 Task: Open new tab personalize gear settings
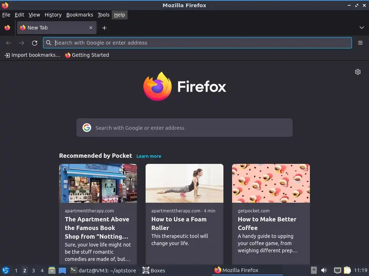358,72
